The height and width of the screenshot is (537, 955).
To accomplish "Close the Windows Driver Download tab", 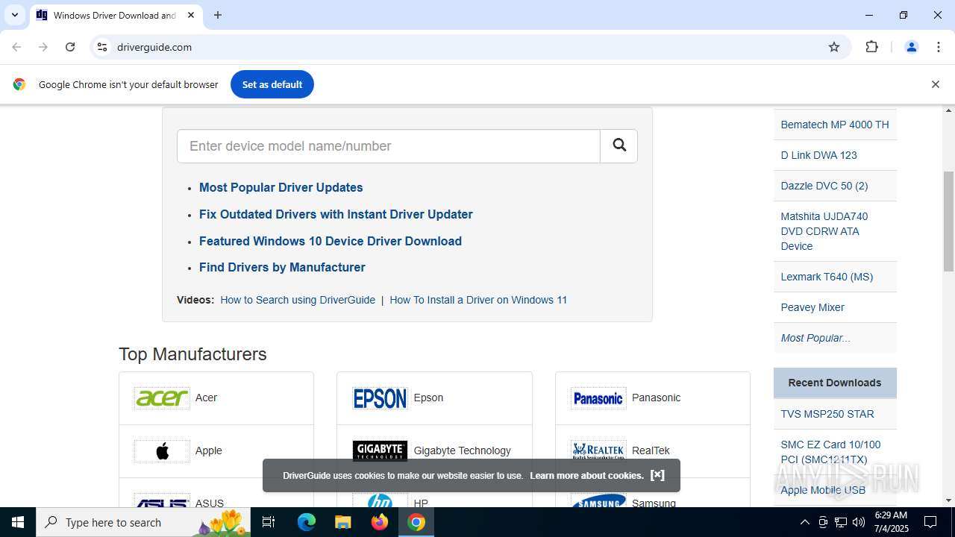I will click(x=191, y=15).
